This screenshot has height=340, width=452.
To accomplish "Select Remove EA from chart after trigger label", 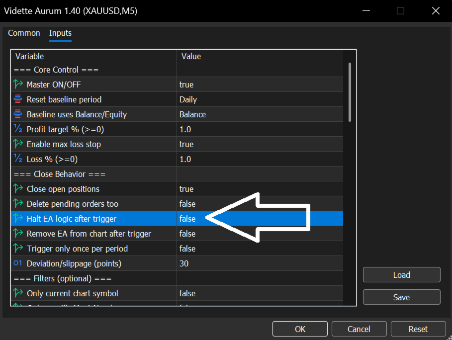I will click(89, 234).
